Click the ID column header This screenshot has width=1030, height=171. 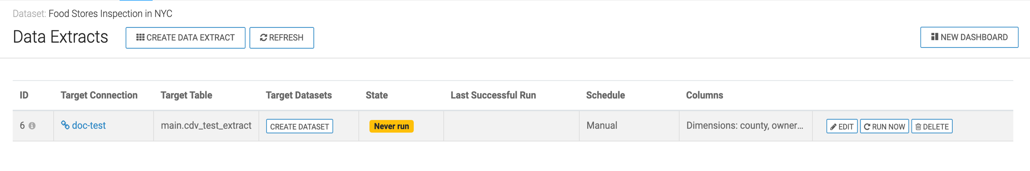pos(24,95)
